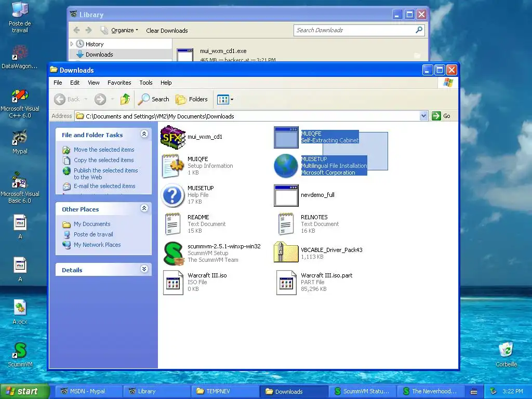Open Poste de travail in Other Places

tap(94, 234)
